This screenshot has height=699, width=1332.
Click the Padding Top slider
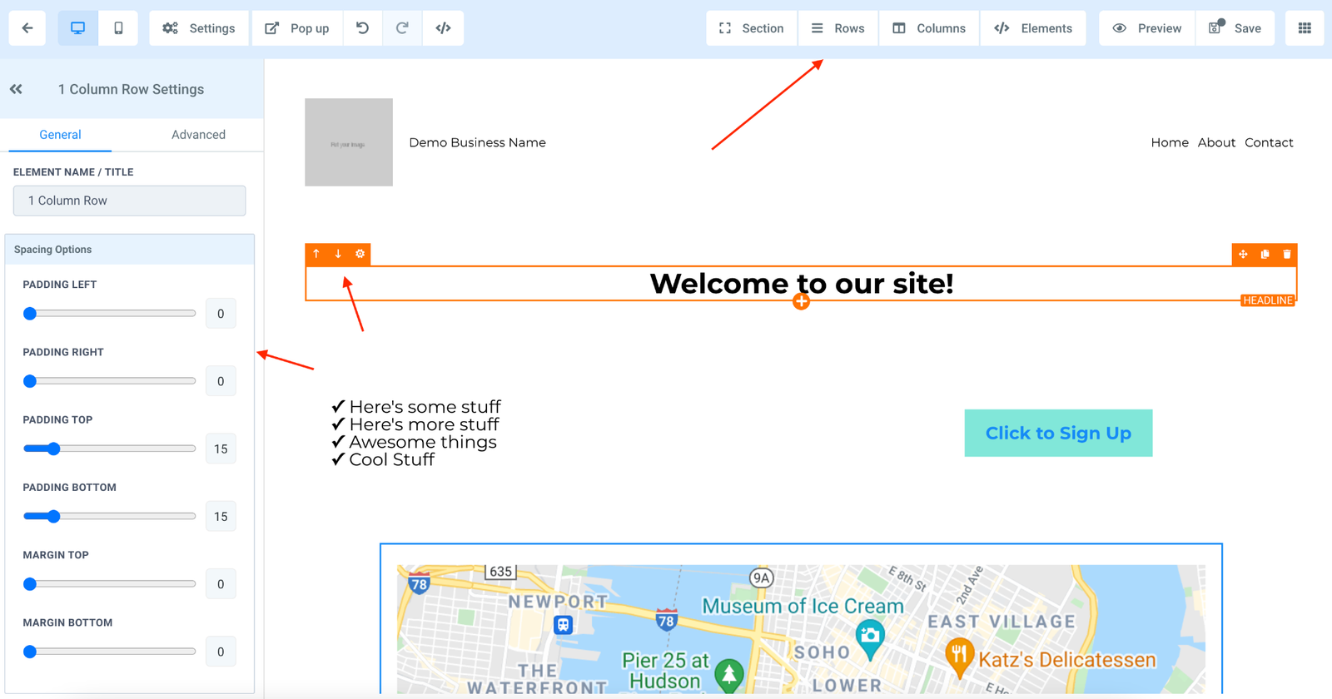(x=109, y=449)
